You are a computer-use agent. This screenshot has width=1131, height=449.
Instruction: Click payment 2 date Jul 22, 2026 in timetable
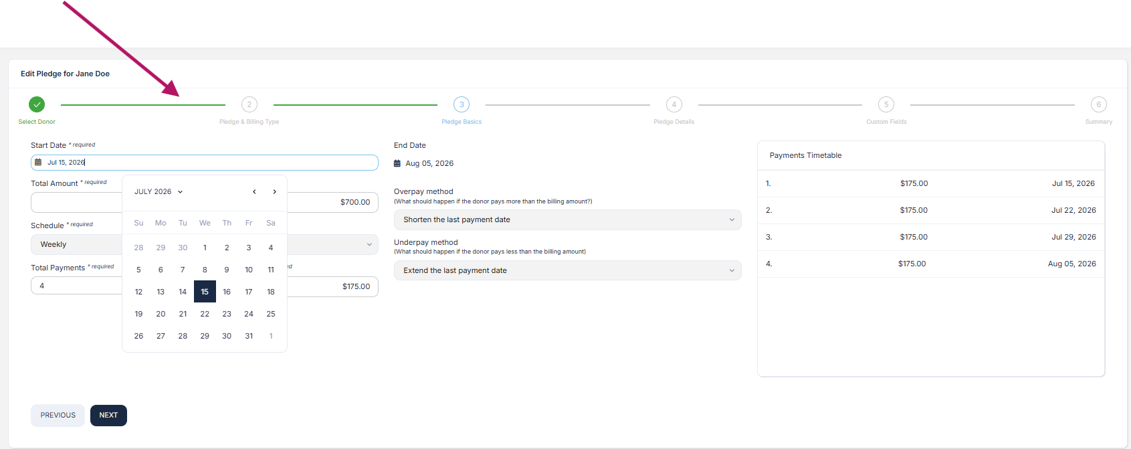1073,210
